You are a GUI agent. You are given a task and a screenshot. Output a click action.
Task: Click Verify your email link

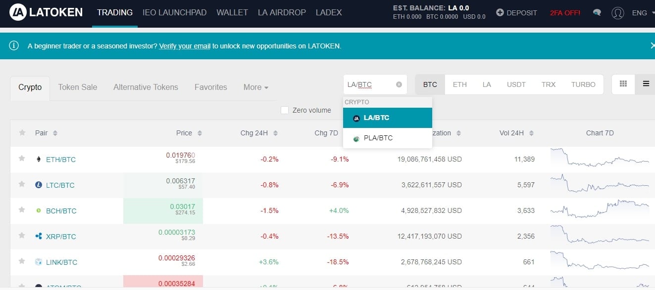185,46
